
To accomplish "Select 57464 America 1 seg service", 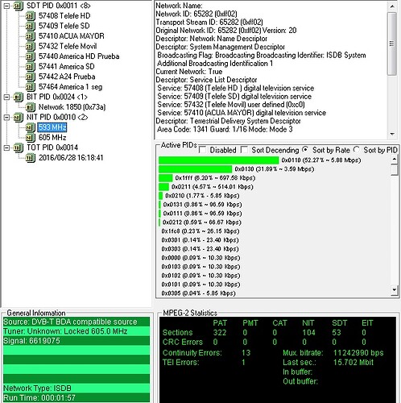I will pyautogui.click(x=70, y=87).
